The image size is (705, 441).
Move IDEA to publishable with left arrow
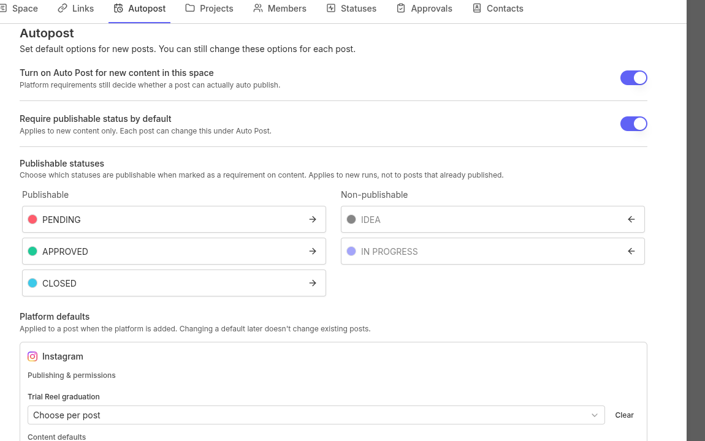click(x=631, y=219)
